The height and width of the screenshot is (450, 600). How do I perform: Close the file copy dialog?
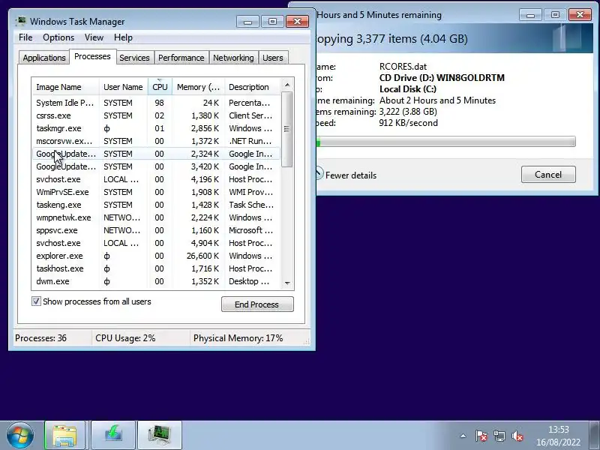(x=580, y=15)
